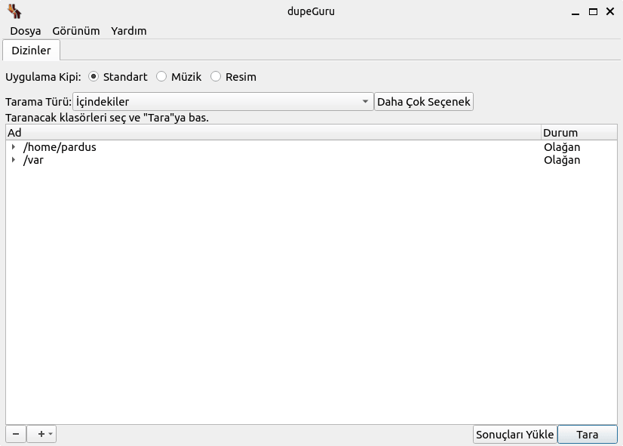
Task: Click the minus button to remove folder
Action: 16,434
